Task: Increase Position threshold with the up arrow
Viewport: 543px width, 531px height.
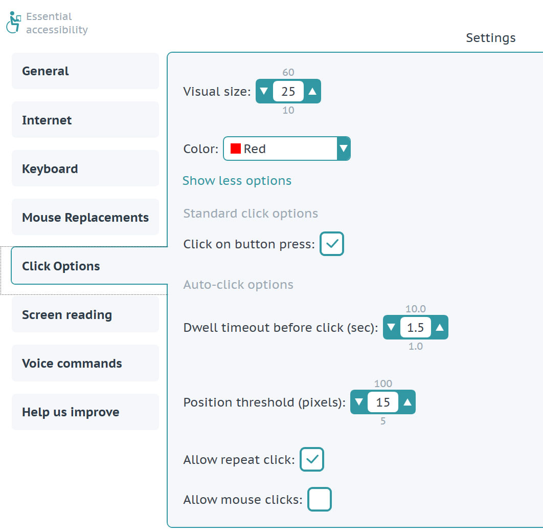Action: 407,402
